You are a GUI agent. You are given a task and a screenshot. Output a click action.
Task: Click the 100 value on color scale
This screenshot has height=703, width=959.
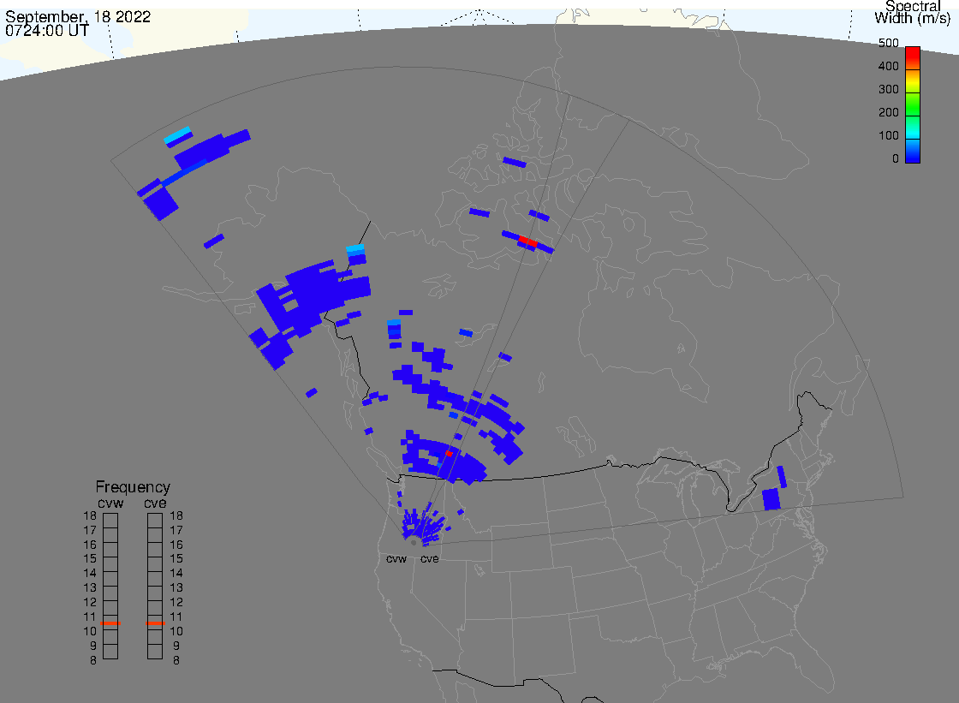tap(889, 136)
